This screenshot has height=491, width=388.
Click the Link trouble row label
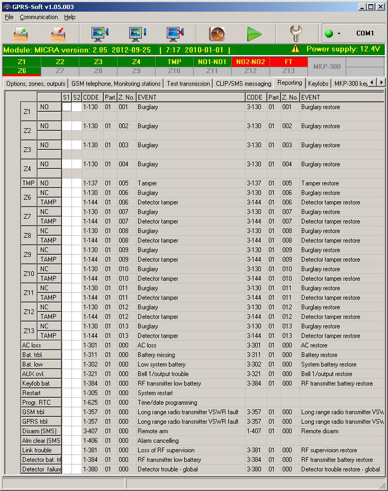[x=41, y=450]
